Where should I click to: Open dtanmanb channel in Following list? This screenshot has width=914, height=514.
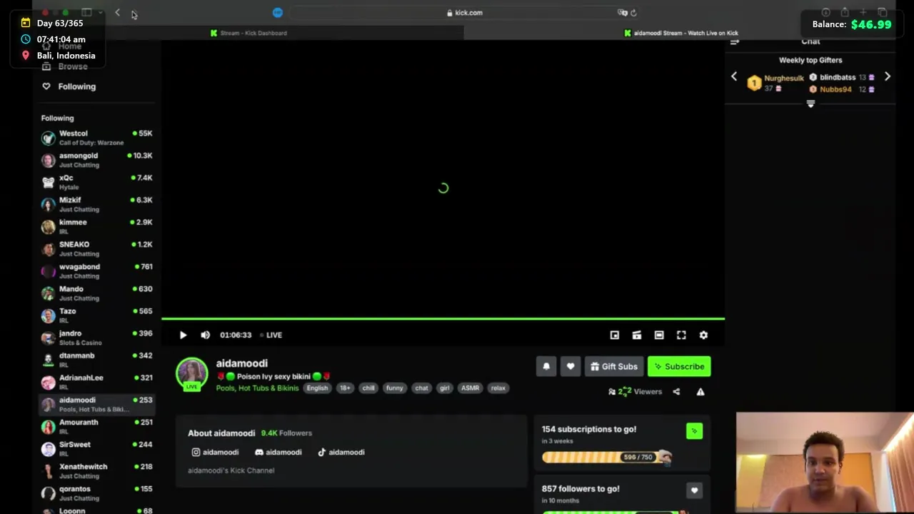(96, 359)
